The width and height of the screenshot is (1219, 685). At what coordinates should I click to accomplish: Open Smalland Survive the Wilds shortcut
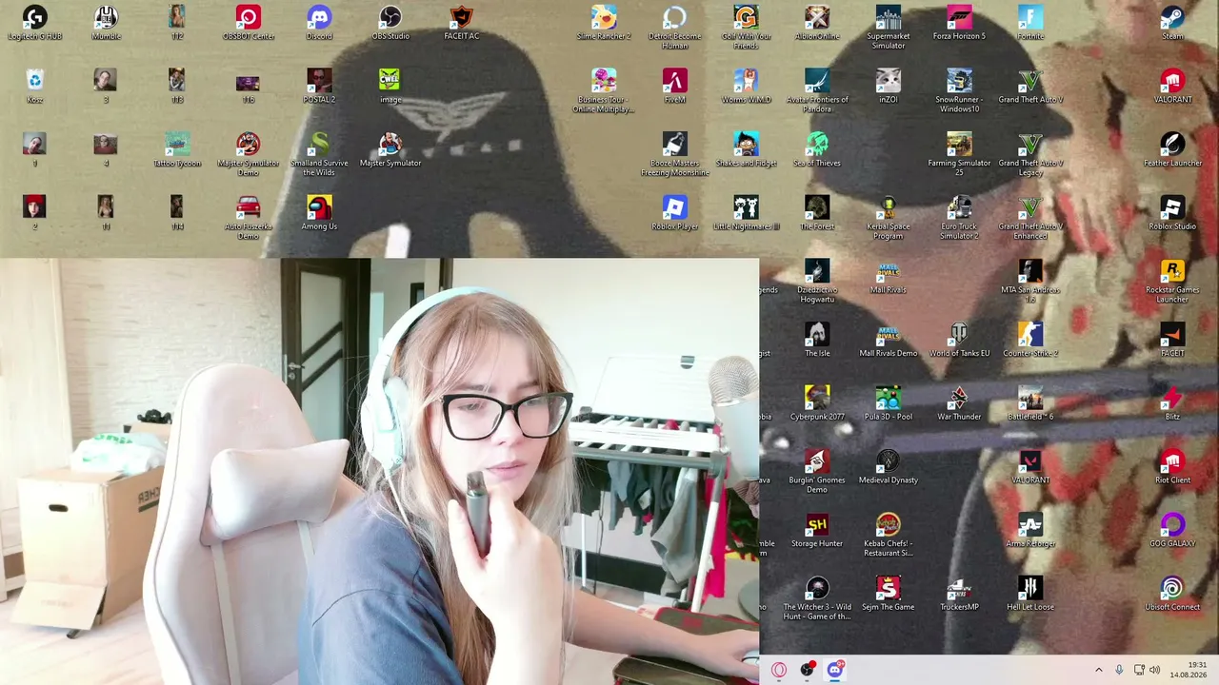tap(319, 154)
